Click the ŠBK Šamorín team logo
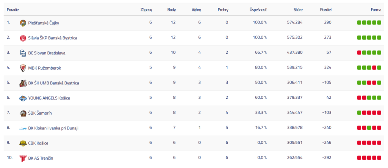388x168 pixels. pyautogui.click(x=23, y=113)
